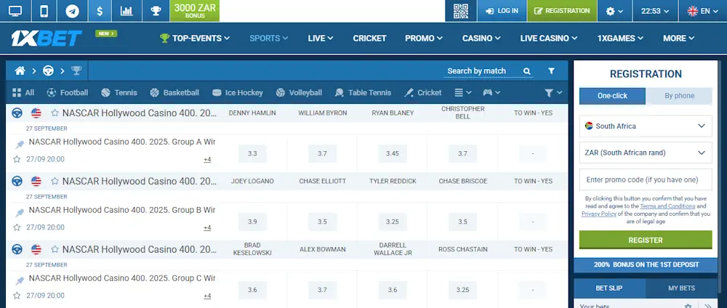This screenshot has width=727, height=308.
Task: Open the Cricket menu item
Action: click(369, 38)
